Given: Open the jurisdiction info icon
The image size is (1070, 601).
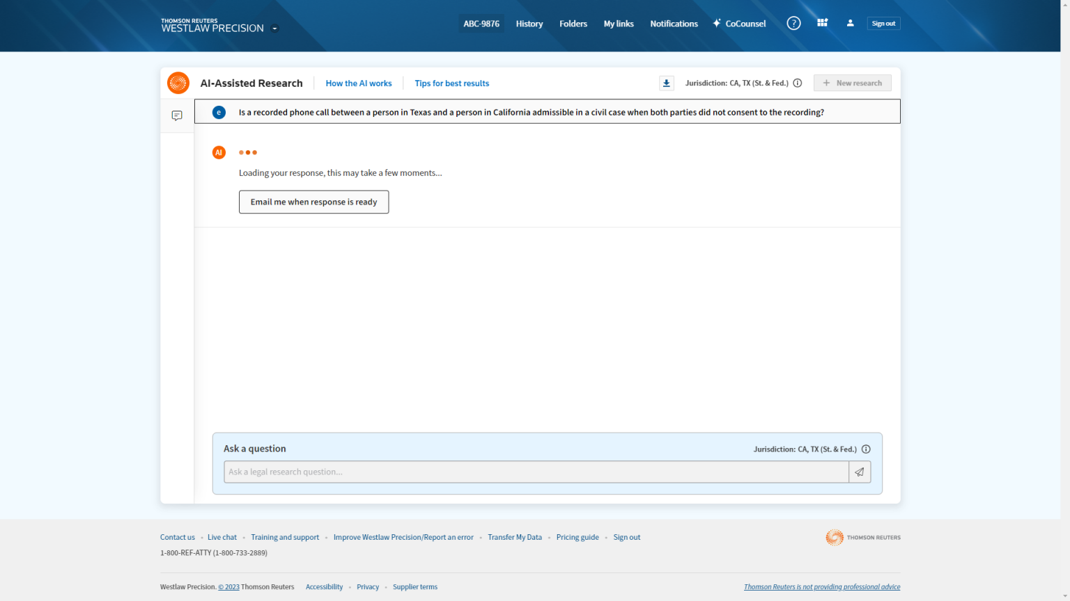Looking at the screenshot, I should click(798, 83).
